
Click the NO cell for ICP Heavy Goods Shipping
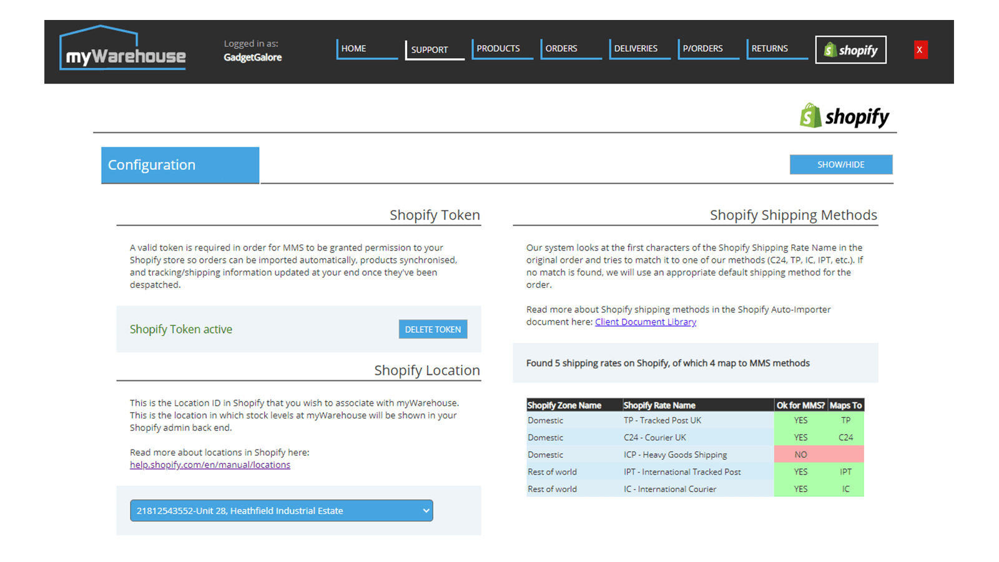800,455
